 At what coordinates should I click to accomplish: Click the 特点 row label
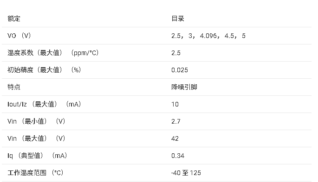[x=14, y=87]
